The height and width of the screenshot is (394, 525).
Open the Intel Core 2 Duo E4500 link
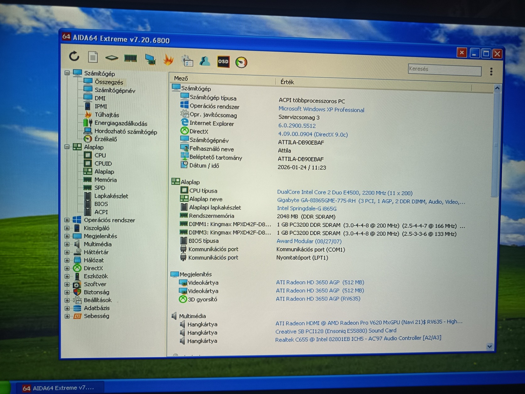344,192
